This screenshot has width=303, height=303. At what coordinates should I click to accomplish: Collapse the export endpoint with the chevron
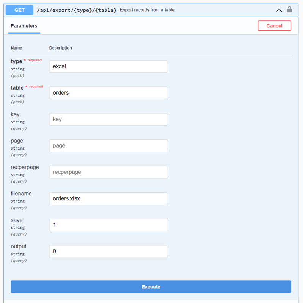(279, 10)
